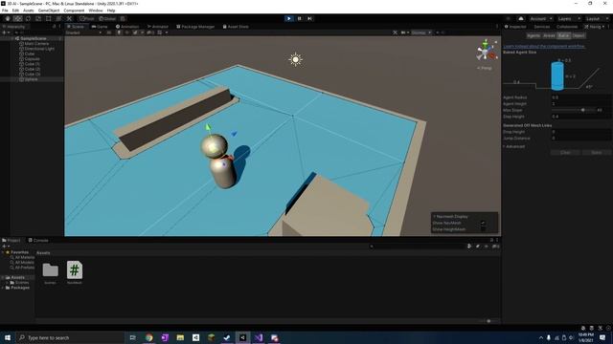The height and width of the screenshot is (344, 613).
Task: Open the Gizmos dropdown
Action: coord(420,32)
